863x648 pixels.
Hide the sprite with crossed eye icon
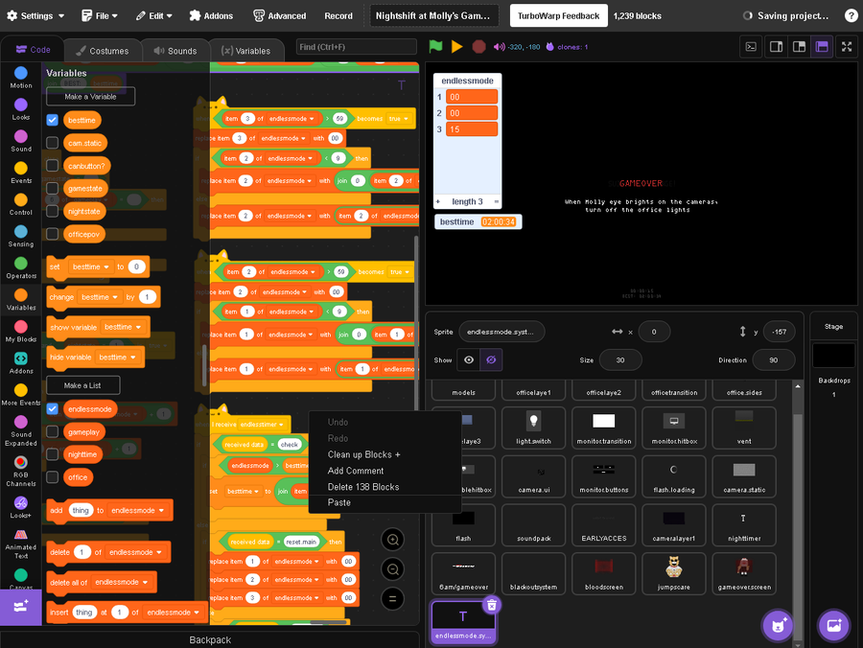(x=492, y=359)
